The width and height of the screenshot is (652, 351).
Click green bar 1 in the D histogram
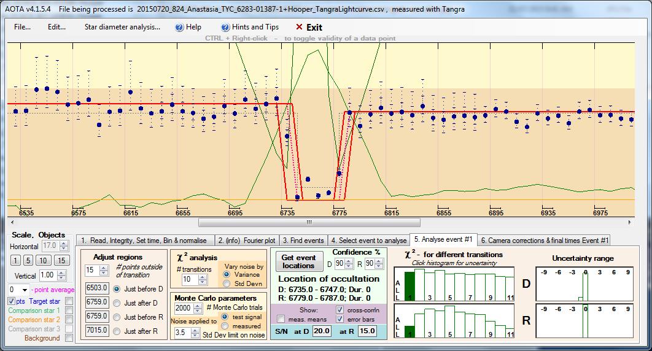click(x=409, y=286)
